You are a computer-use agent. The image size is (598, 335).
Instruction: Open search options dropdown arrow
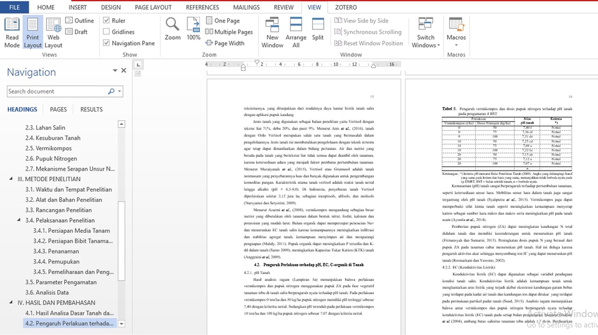pyautogui.click(x=120, y=91)
